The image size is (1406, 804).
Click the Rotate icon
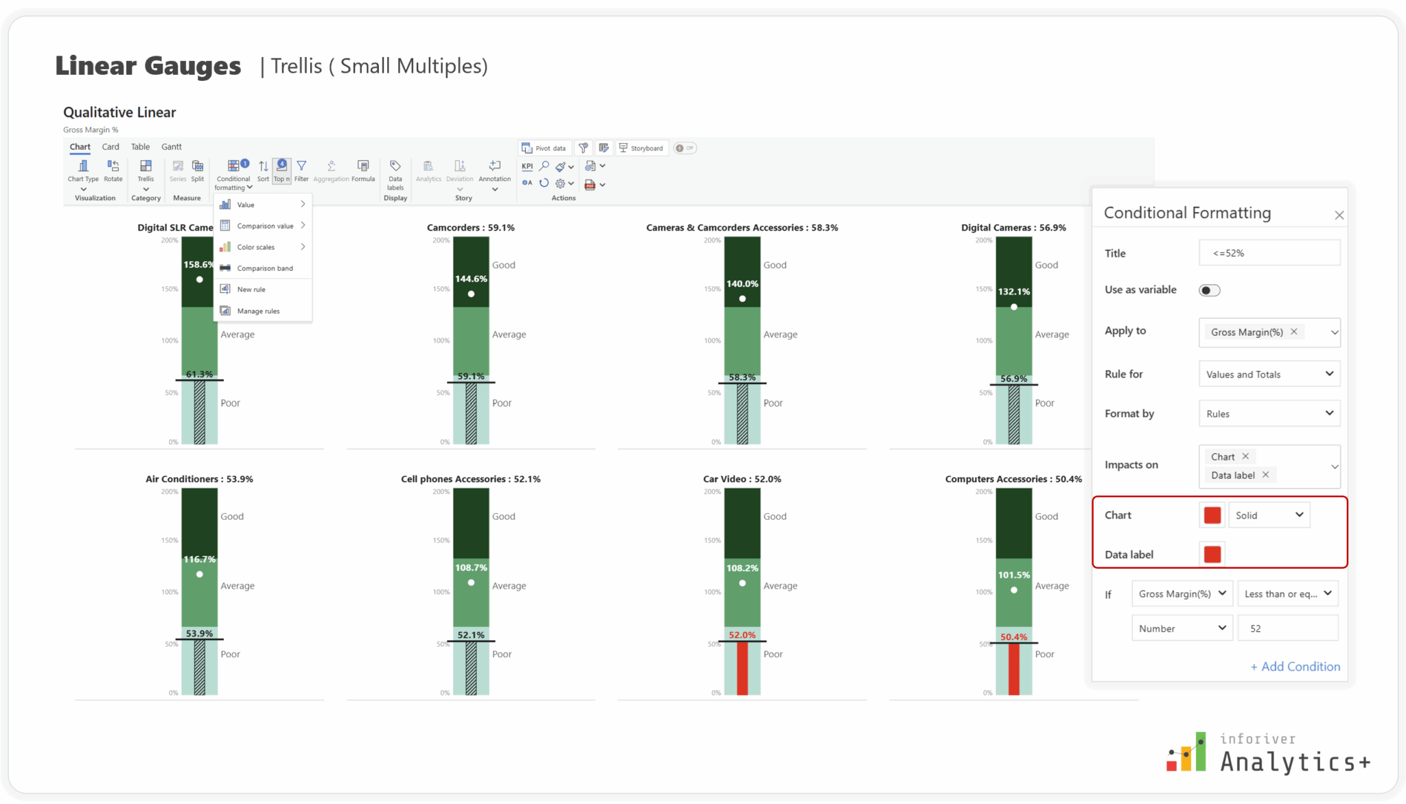(x=113, y=169)
